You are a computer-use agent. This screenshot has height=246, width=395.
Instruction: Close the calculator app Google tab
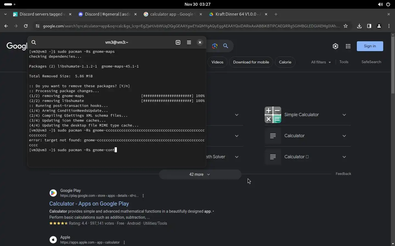pyautogui.click(x=201, y=14)
